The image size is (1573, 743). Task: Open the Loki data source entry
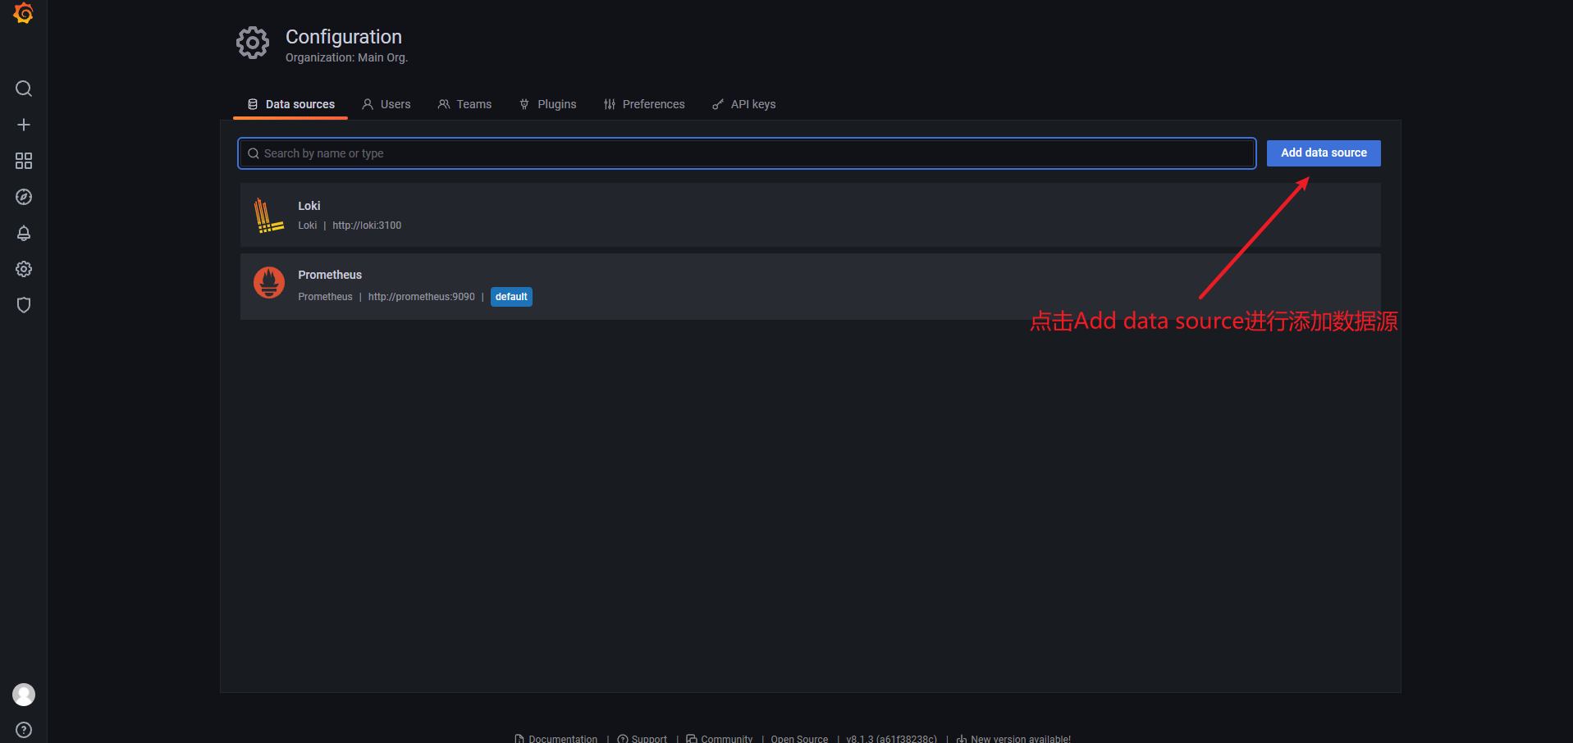coord(810,215)
